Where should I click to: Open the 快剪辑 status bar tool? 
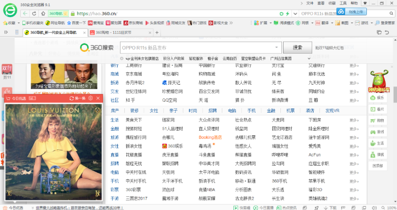(242, 208)
